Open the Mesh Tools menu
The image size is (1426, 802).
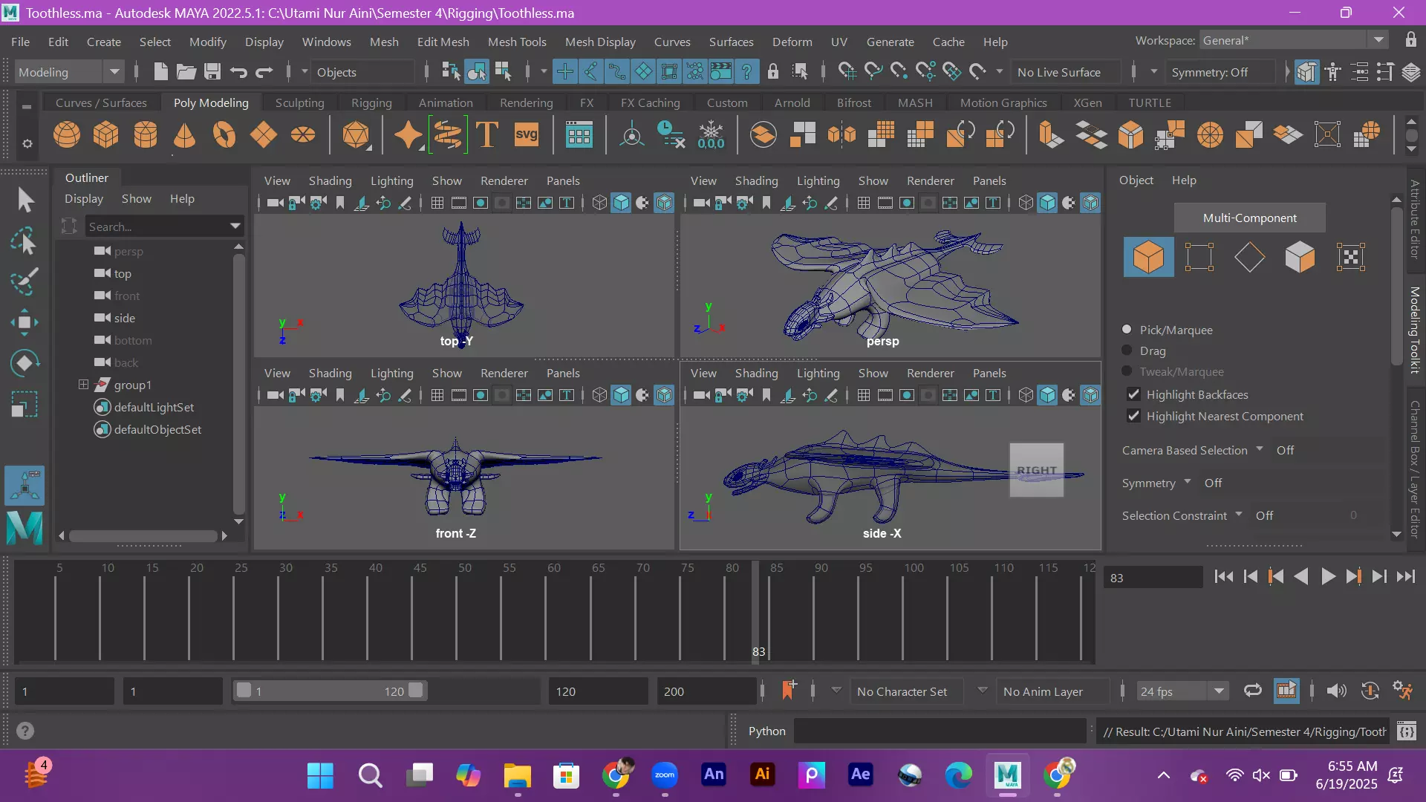[517, 42]
